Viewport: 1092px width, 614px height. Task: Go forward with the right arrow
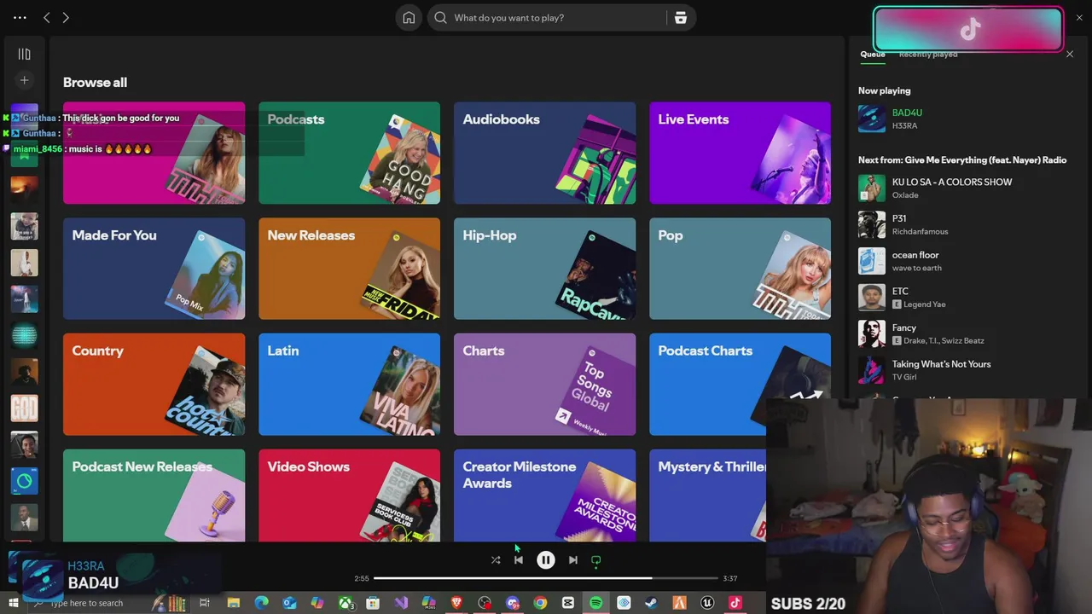66,18
